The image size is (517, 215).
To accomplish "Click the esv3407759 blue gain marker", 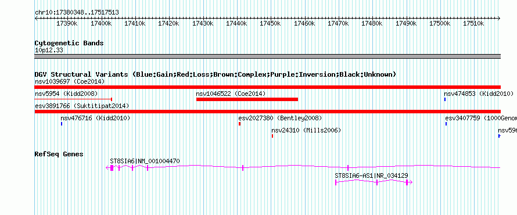I will [x=446, y=124].
